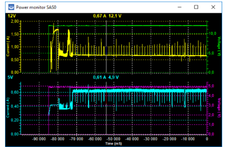
Task: Click the 0,60 value on 5V current axis
Action: (15, 92)
